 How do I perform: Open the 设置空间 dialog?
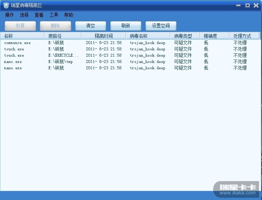161,26
